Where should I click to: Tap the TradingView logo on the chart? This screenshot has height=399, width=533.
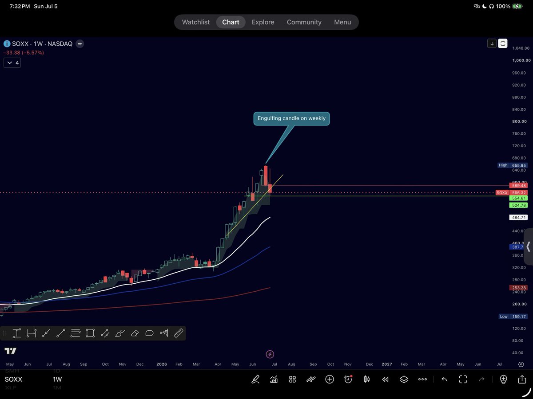[11, 351]
